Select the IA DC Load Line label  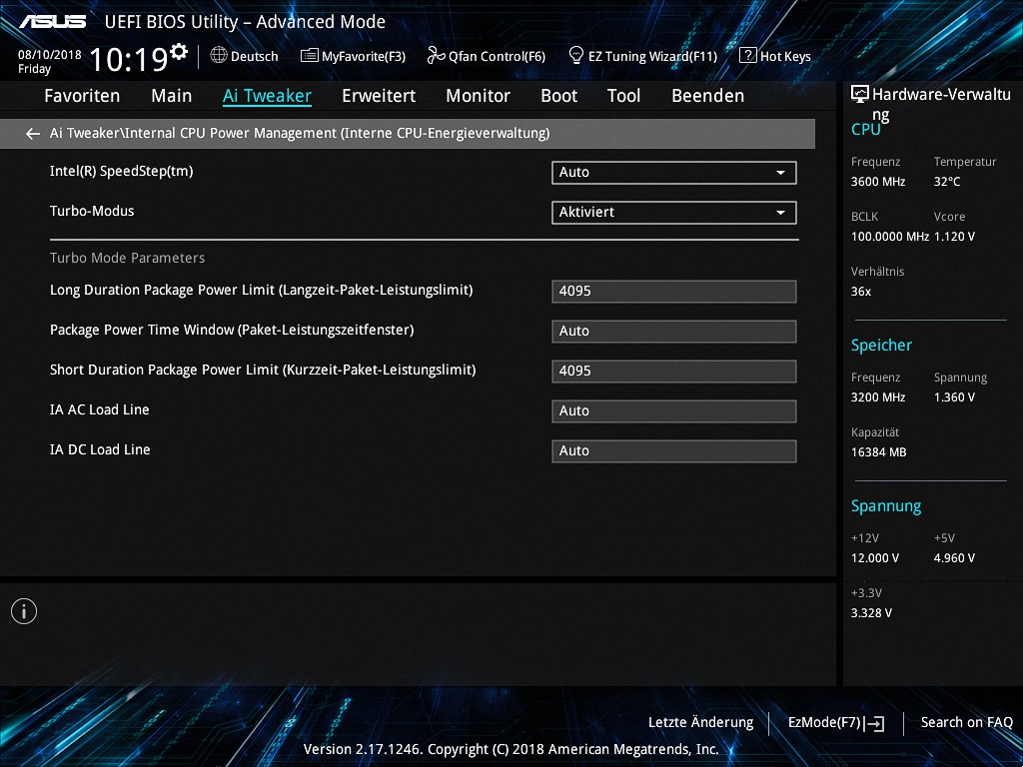click(x=100, y=450)
